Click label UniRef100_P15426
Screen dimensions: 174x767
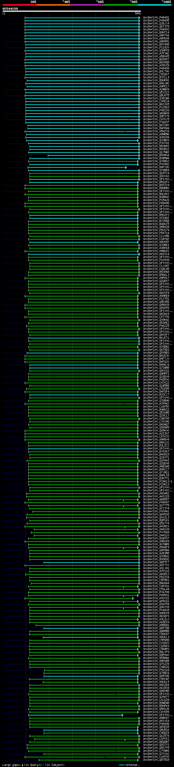(x=156, y=200)
